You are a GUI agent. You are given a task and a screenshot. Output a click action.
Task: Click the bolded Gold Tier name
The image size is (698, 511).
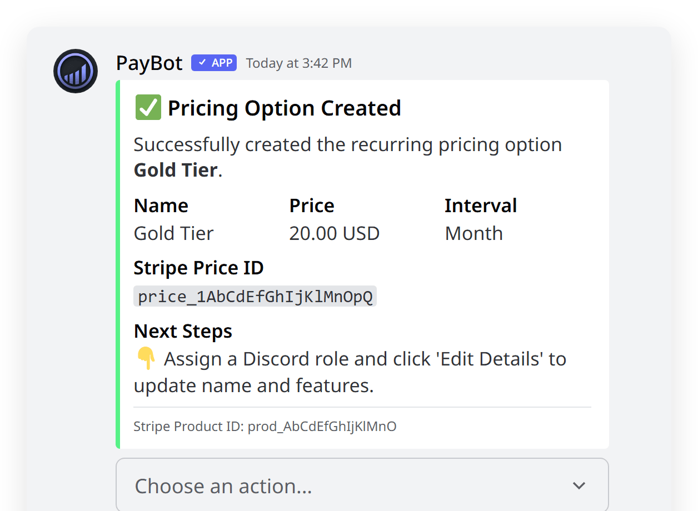point(174,169)
